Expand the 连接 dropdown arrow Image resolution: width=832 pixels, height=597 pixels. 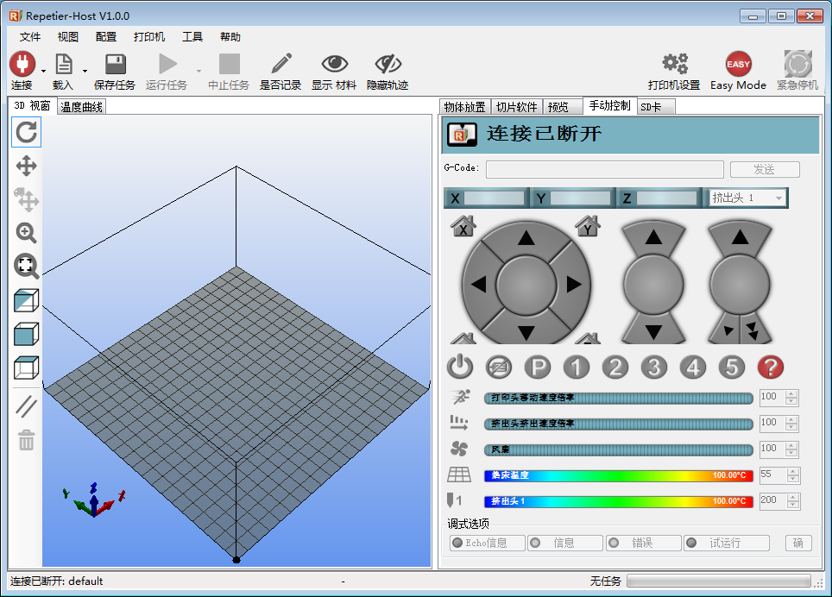click(x=43, y=71)
